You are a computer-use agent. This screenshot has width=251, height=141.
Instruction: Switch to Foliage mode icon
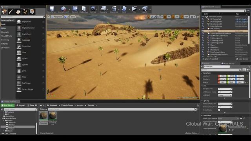tap(25, 12)
